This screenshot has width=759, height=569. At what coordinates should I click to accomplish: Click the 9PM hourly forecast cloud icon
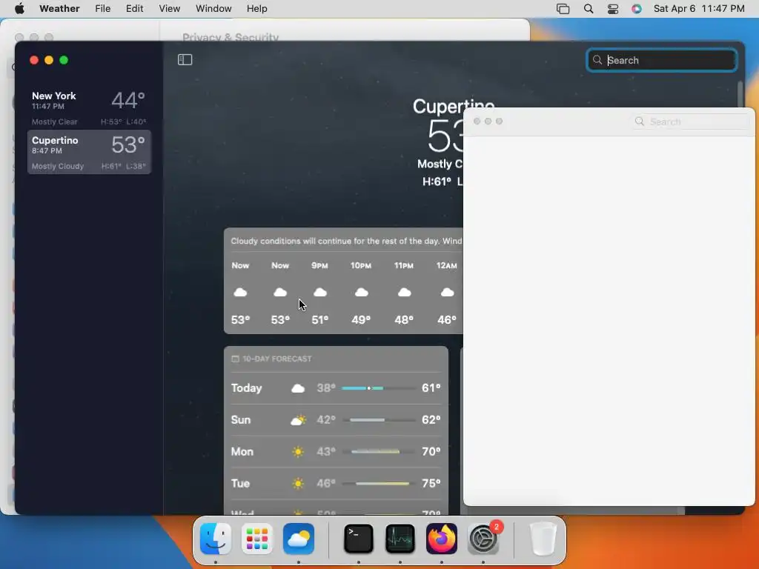tap(320, 292)
